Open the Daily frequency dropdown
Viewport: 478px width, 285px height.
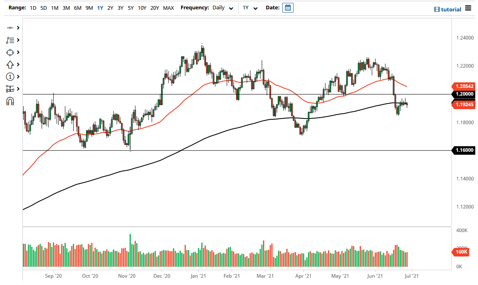223,8
